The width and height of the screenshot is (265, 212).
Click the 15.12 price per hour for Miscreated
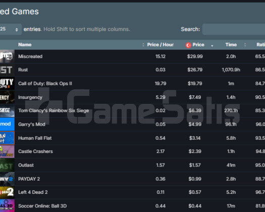pos(161,57)
